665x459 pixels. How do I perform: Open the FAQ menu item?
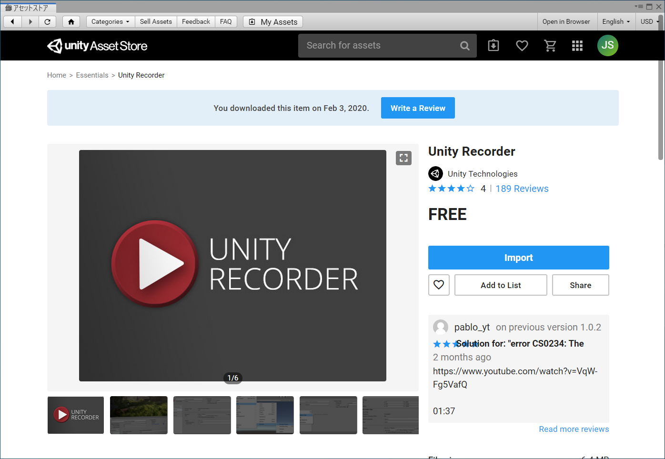[x=226, y=21]
